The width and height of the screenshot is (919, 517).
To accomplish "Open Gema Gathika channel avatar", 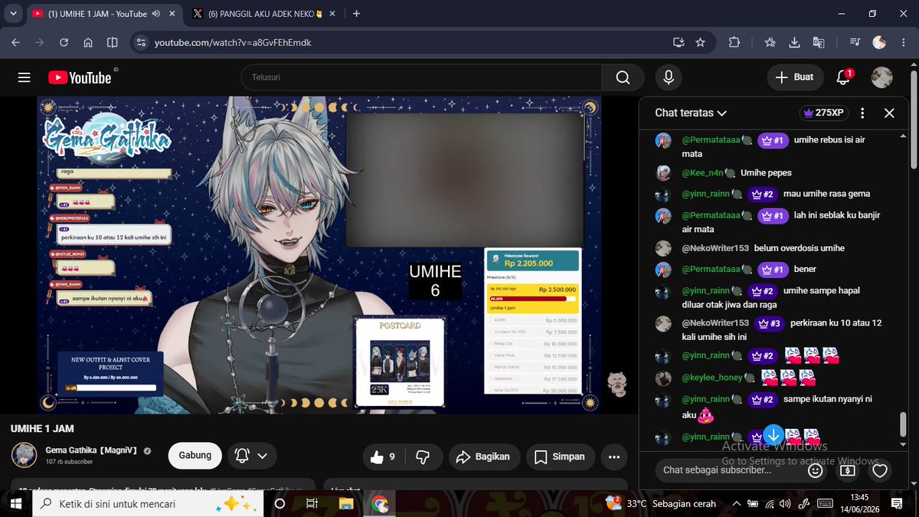I will pyautogui.click(x=24, y=455).
